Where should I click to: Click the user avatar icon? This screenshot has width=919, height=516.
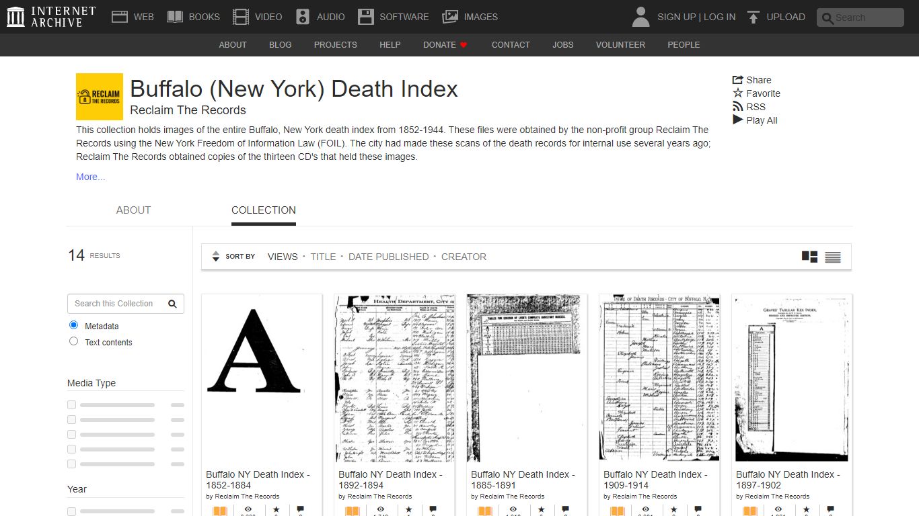641,17
